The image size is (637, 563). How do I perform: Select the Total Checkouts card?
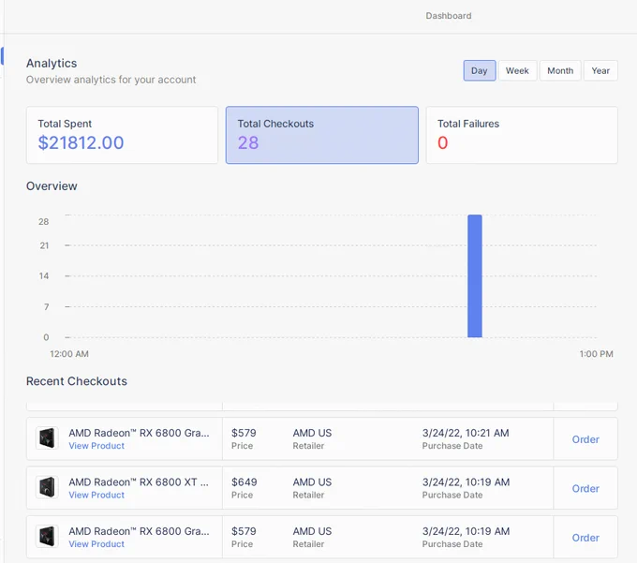[321, 135]
